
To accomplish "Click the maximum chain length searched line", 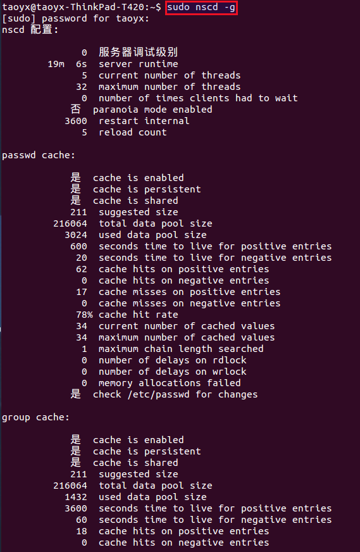I will (x=173, y=349).
